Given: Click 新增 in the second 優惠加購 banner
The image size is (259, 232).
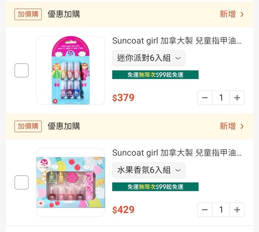Looking at the screenshot, I should tap(228, 126).
